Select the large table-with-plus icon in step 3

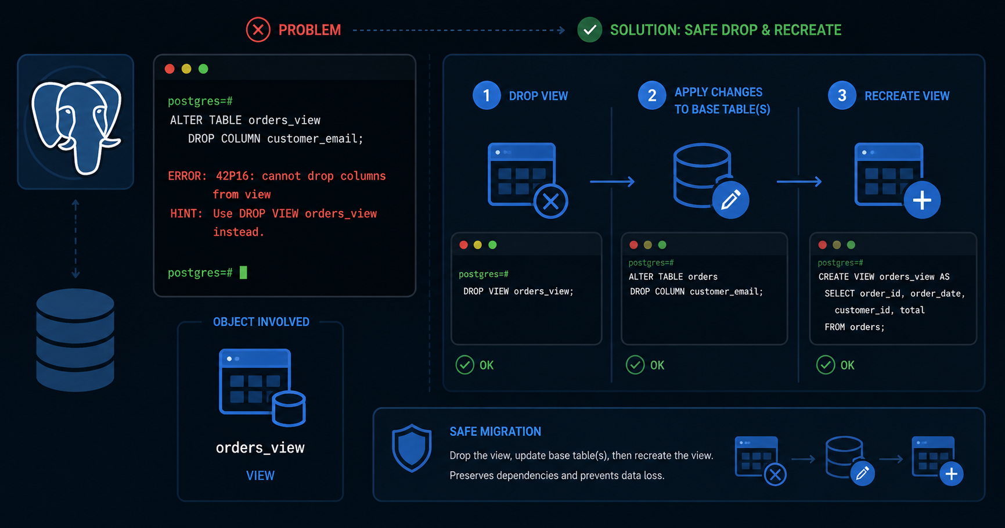click(897, 180)
